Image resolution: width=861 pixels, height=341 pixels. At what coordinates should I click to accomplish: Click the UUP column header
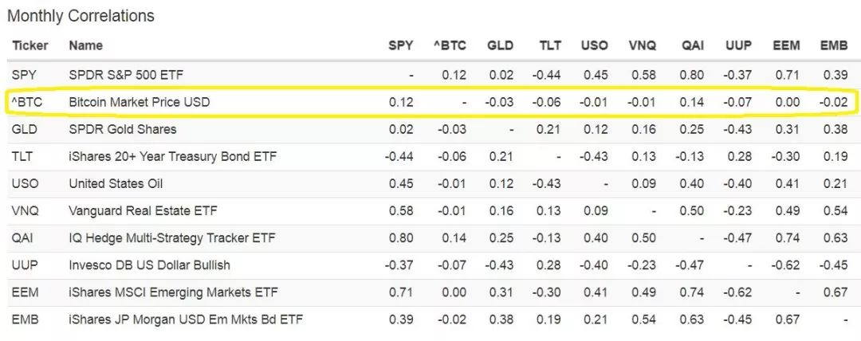point(737,45)
